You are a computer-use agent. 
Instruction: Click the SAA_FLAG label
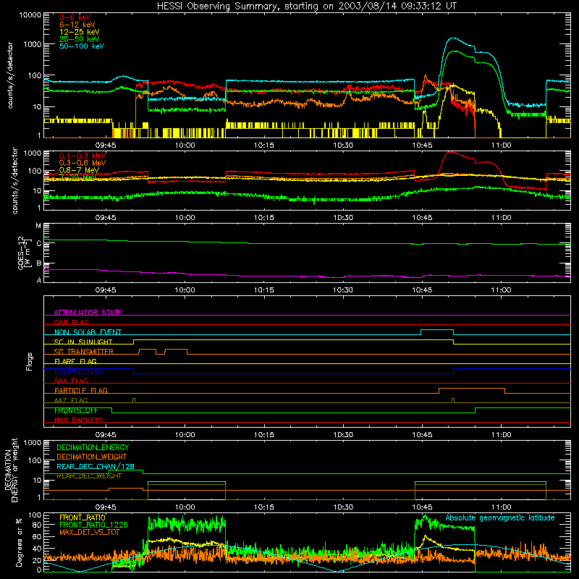[71, 381]
